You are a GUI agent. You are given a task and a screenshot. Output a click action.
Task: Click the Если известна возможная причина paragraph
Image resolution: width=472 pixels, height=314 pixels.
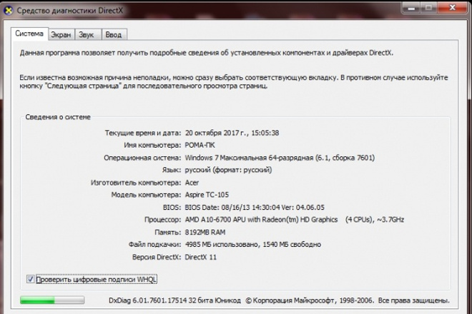coord(234,82)
